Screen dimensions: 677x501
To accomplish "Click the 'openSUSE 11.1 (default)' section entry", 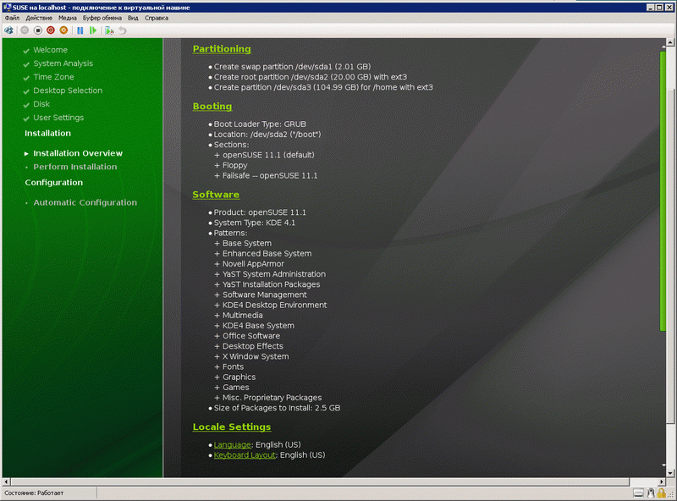I will tap(268, 155).
